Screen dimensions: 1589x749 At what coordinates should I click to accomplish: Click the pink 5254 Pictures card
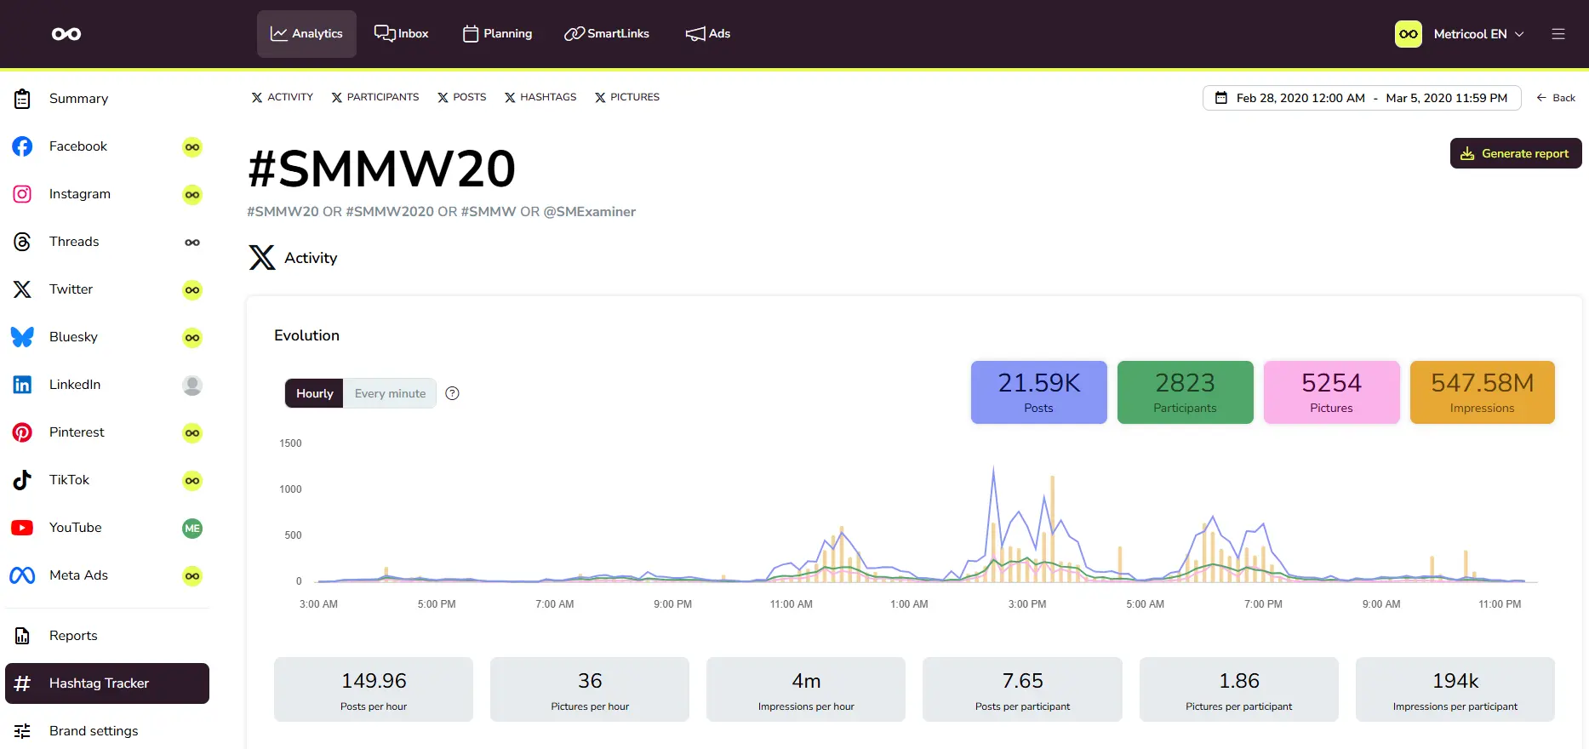point(1332,392)
